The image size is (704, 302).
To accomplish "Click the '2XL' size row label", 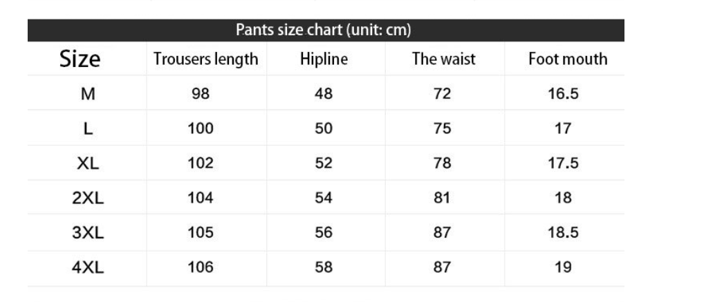I will click(x=88, y=198).
